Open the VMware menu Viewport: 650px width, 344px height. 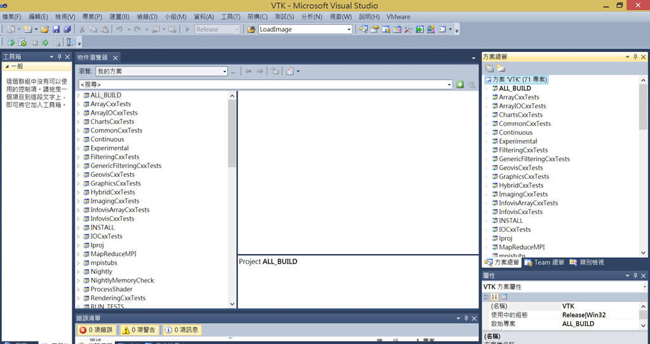[399, 17]
